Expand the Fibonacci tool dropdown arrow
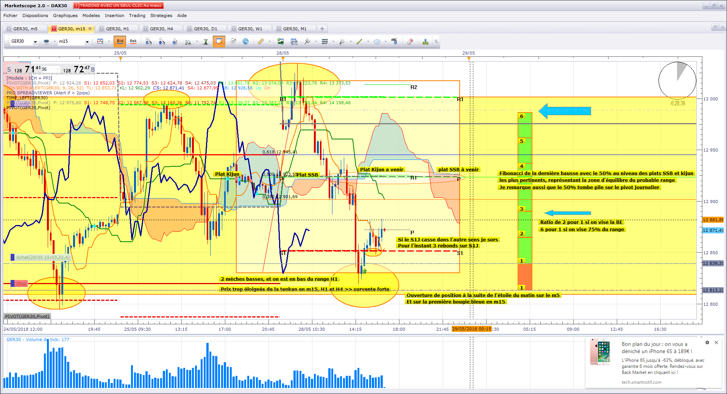727x394 pixels. pyautogui.click(x=333, y=42)
